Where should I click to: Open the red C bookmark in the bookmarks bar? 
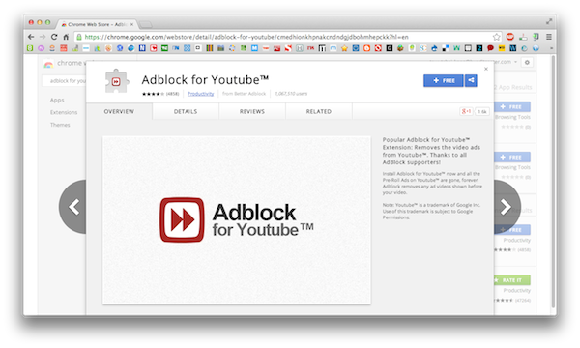coord(153,48)
